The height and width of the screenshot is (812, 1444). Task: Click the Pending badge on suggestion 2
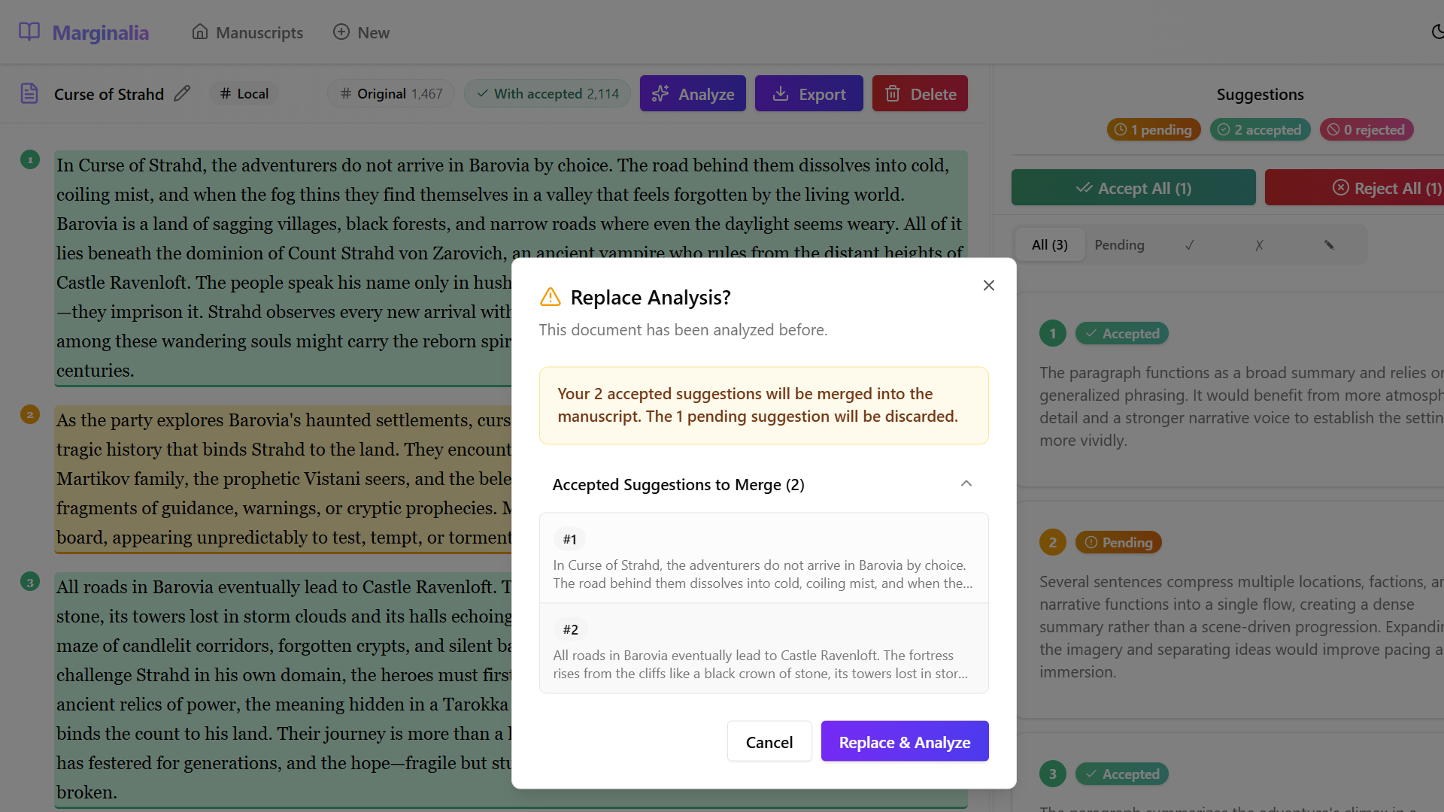[1118, 542]
